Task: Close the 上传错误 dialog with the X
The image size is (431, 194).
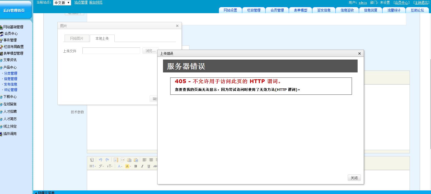Action: tap(359, 54)
